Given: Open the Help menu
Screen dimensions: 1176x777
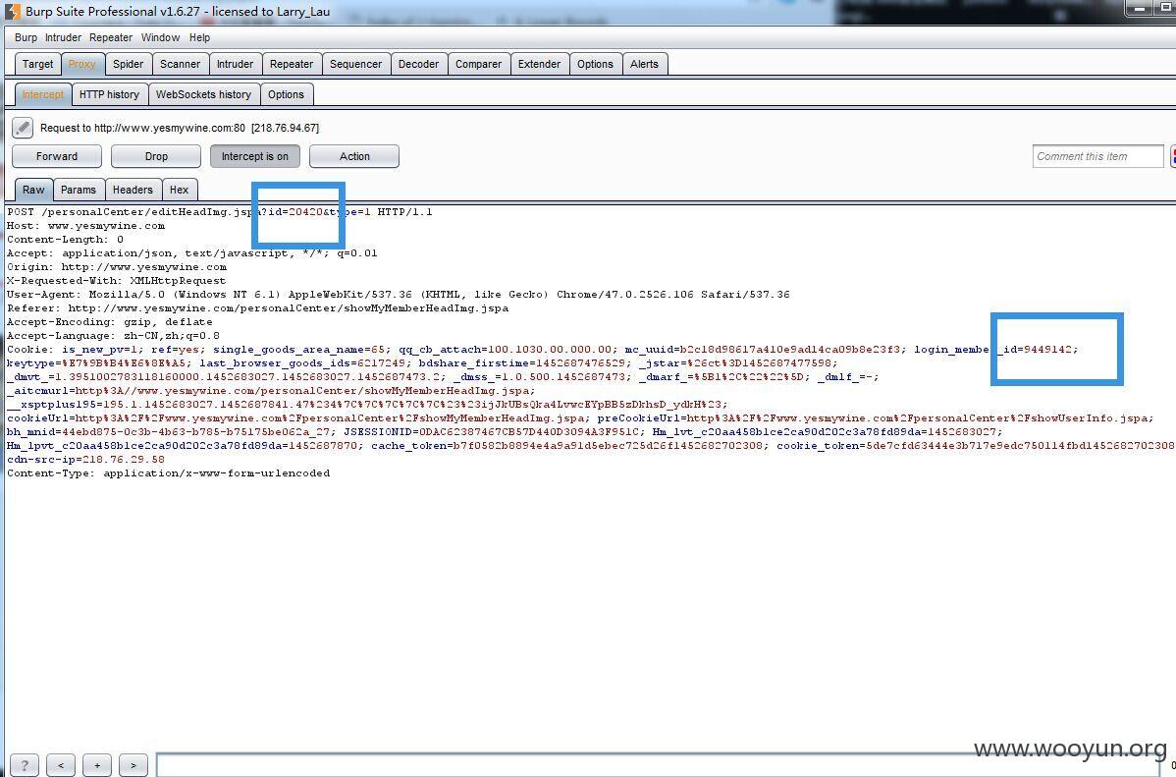Looking at the screenshot, I should 199,37.
